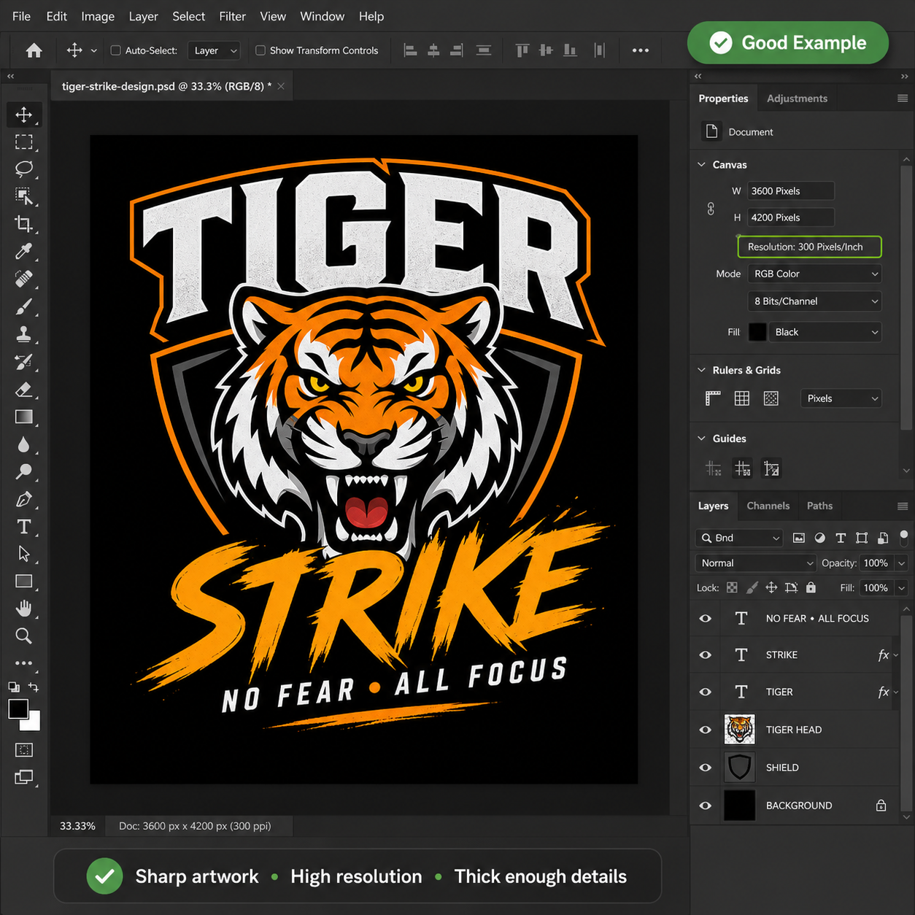The width and height of the screenshot is (915, 915).
Task: Select the Clone Stamp tool
Action: click(x=23, y=334)
